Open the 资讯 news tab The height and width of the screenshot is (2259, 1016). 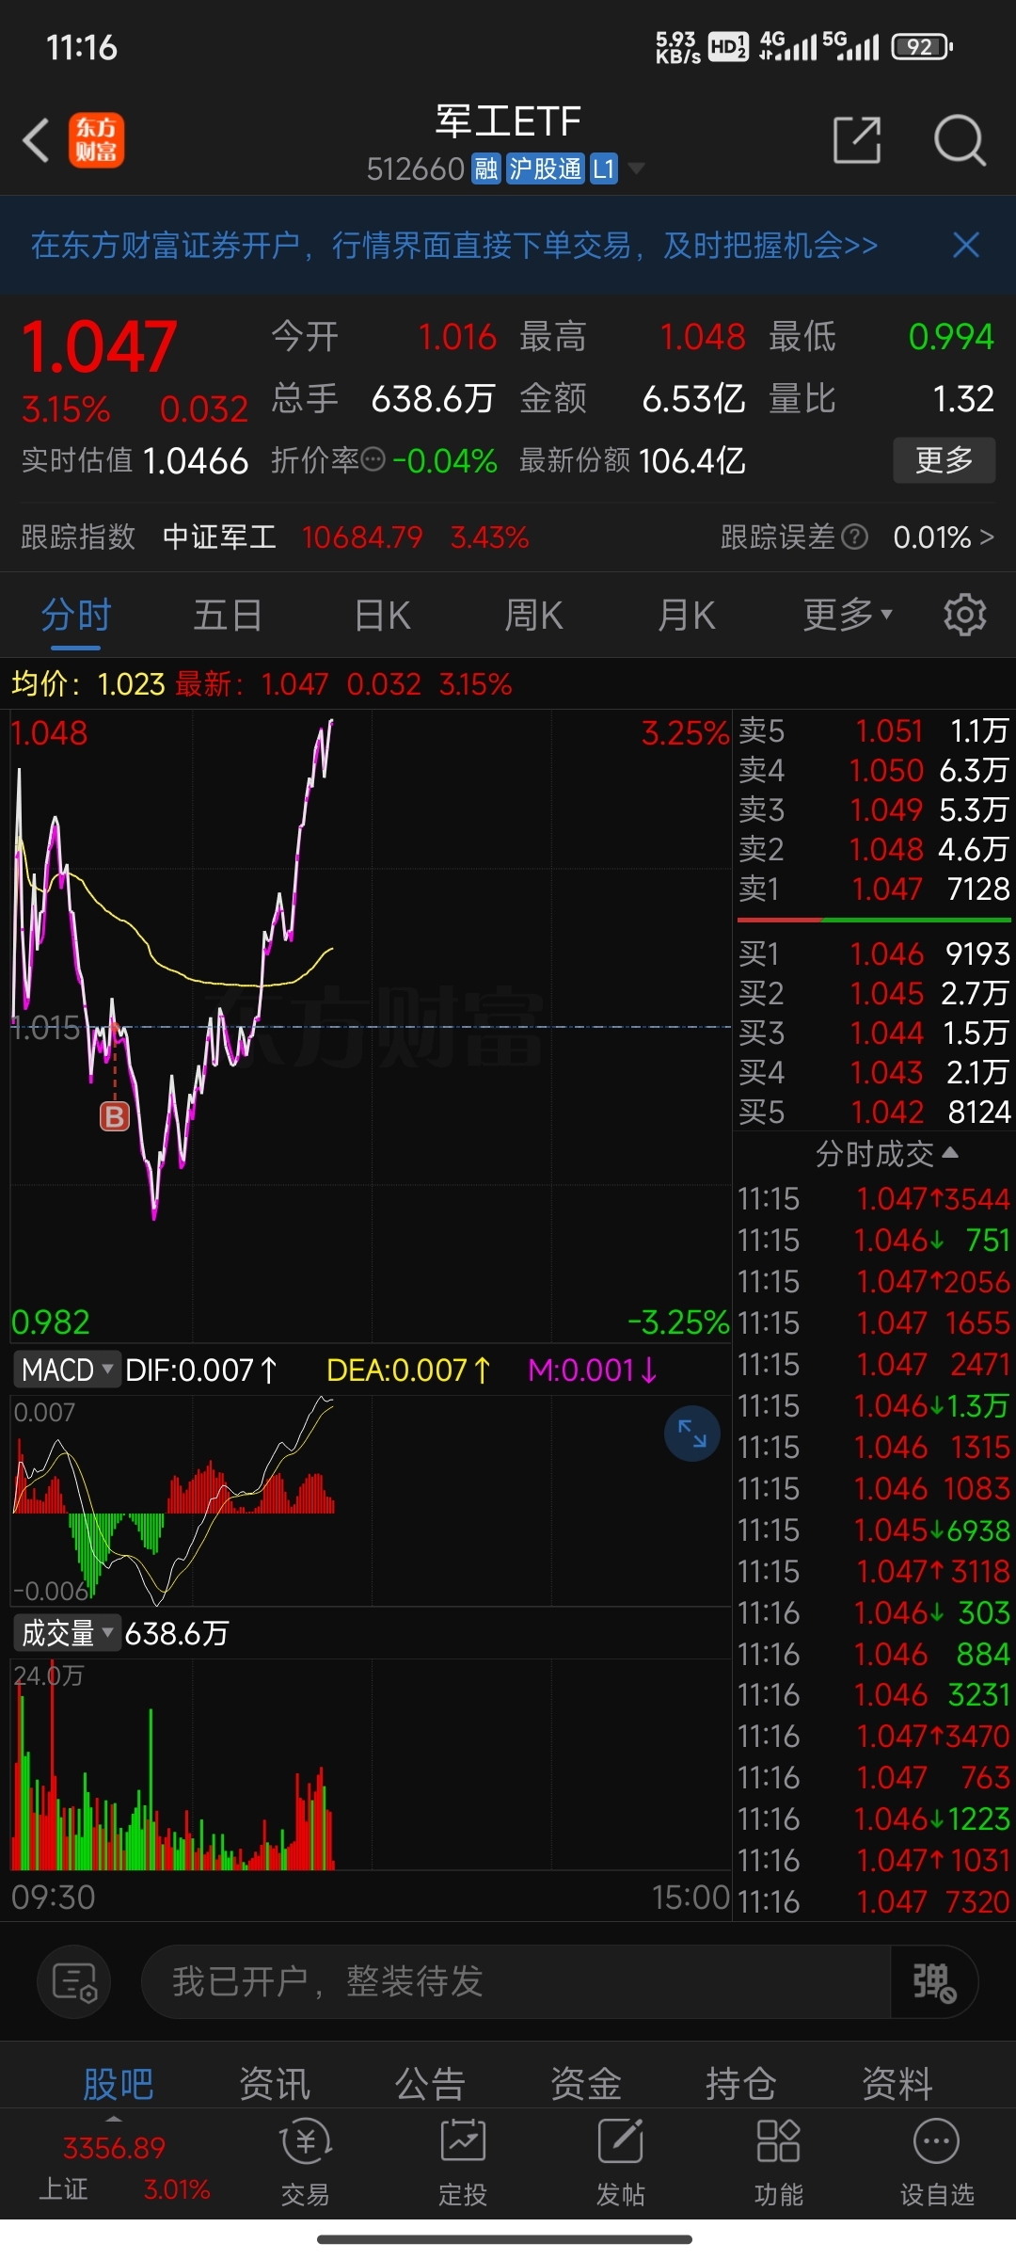click(x=275, y=2083)
